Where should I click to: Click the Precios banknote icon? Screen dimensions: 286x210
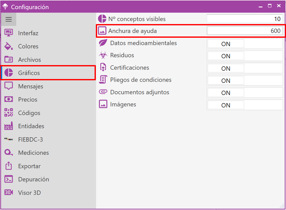(x=9, y=99)
